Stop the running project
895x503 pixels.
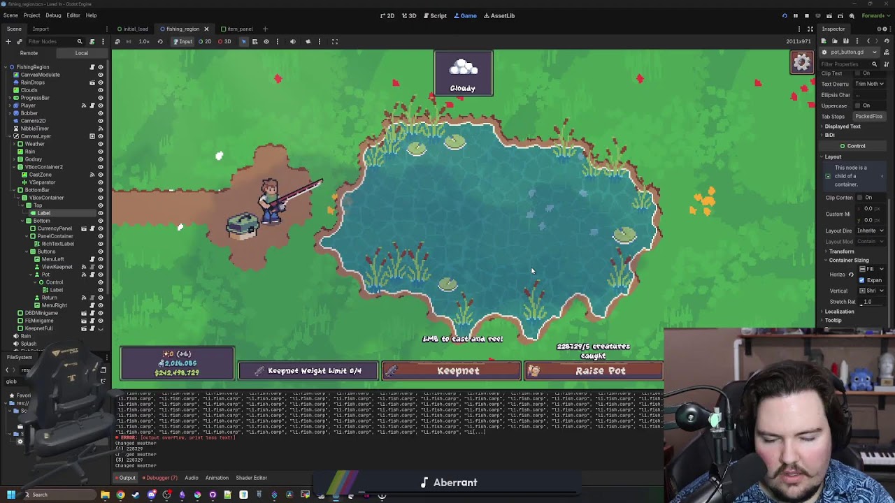click(x=807, y=15)
